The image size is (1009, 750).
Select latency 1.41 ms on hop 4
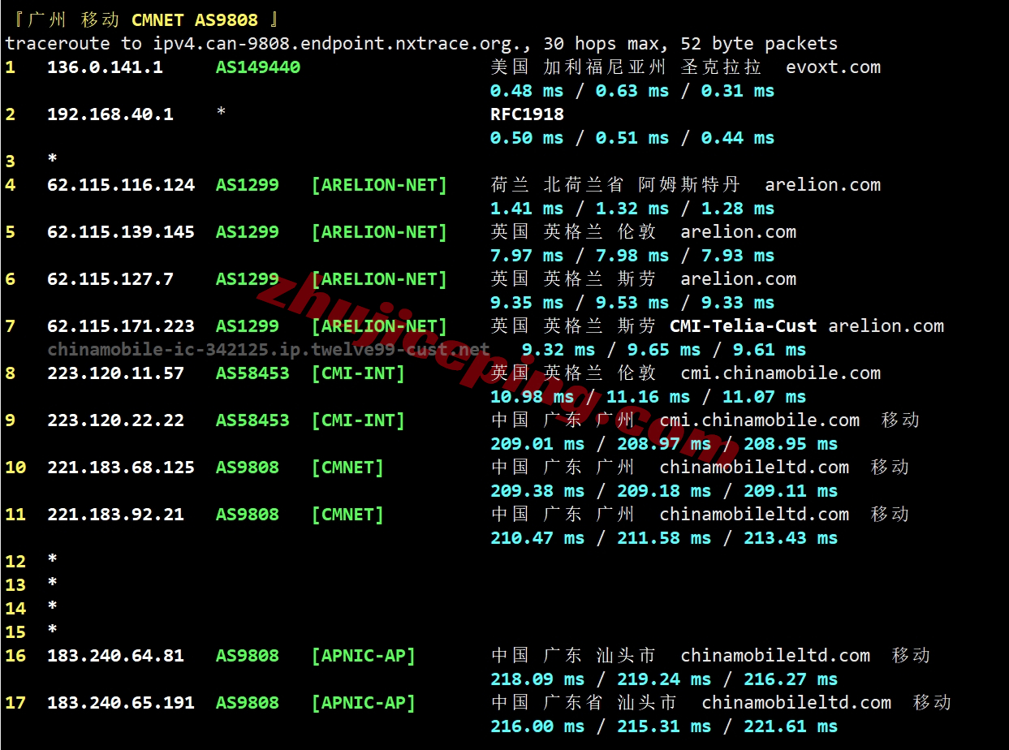coord(527,209)
